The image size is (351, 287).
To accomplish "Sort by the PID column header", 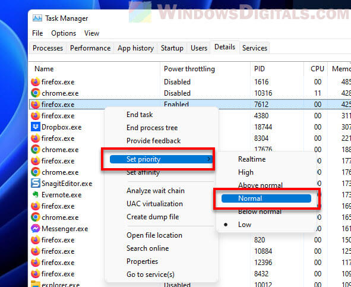I will (259, 68).
